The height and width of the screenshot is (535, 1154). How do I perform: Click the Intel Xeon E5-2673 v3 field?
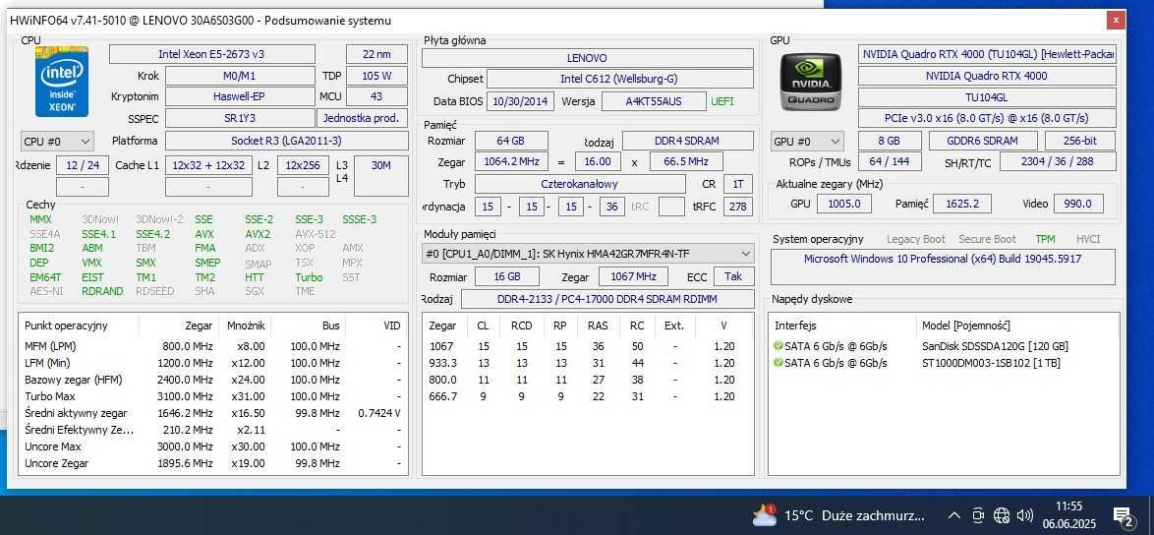212,54
